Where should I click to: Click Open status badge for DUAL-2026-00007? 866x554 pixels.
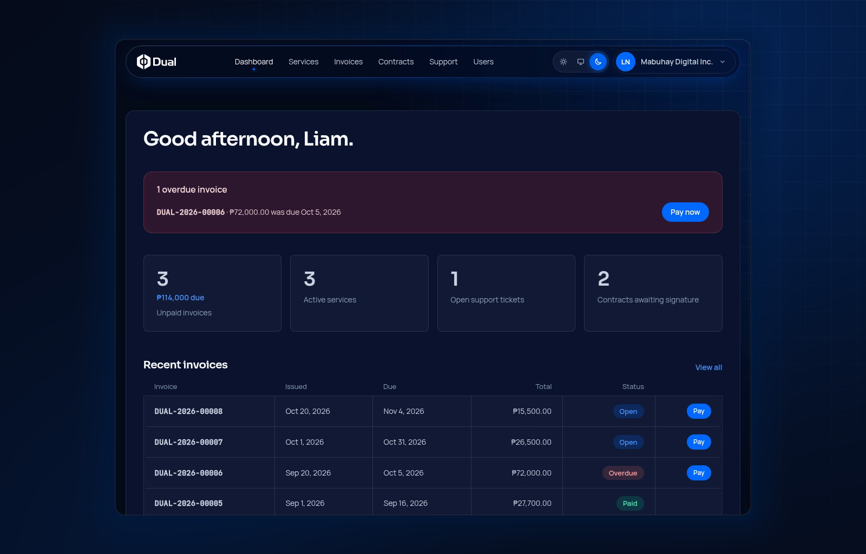628,442
